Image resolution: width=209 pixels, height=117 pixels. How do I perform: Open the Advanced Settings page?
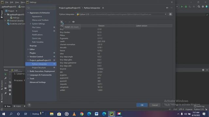[38, 82]
